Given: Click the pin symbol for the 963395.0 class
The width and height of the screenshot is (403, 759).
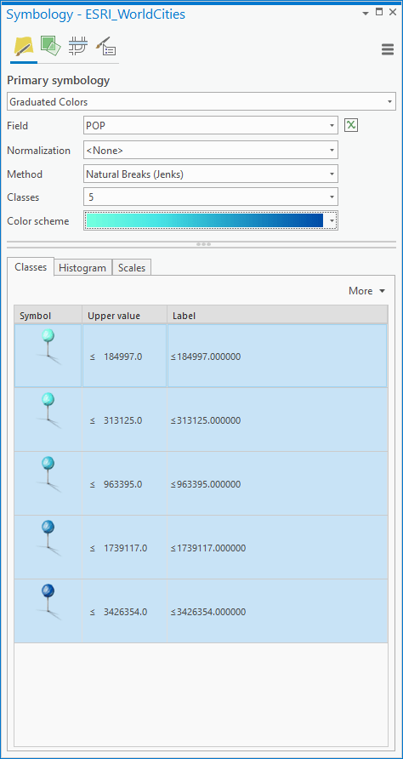Looking at the screenshot, I should (x=48, y=474).
